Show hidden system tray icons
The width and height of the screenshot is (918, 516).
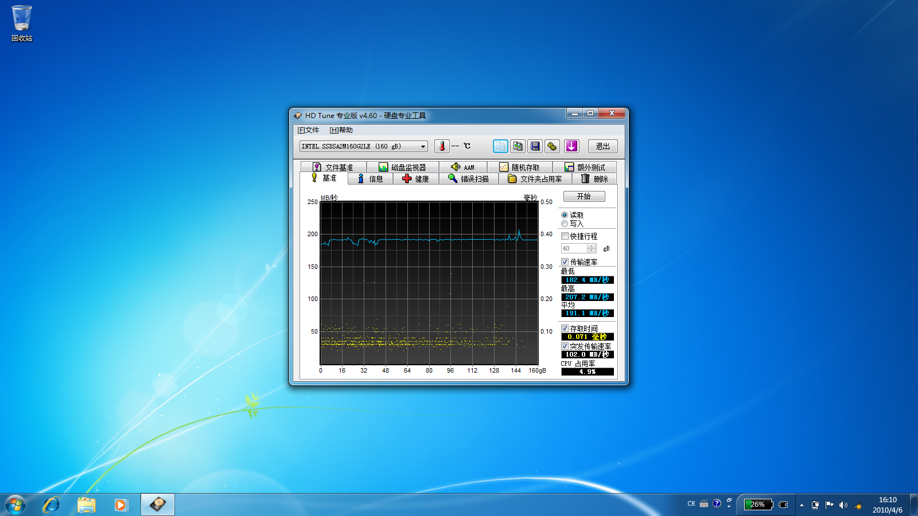802,505
